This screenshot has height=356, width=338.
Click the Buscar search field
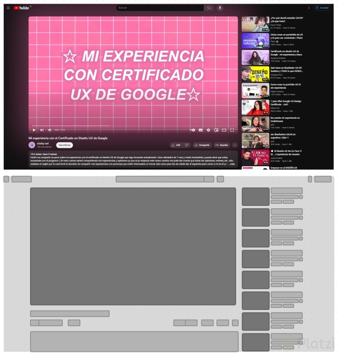point(160,8)
